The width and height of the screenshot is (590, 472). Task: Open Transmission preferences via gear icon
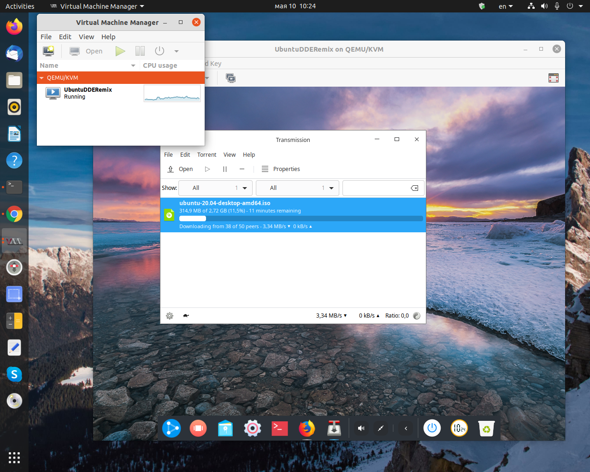[x=170, y=316]
